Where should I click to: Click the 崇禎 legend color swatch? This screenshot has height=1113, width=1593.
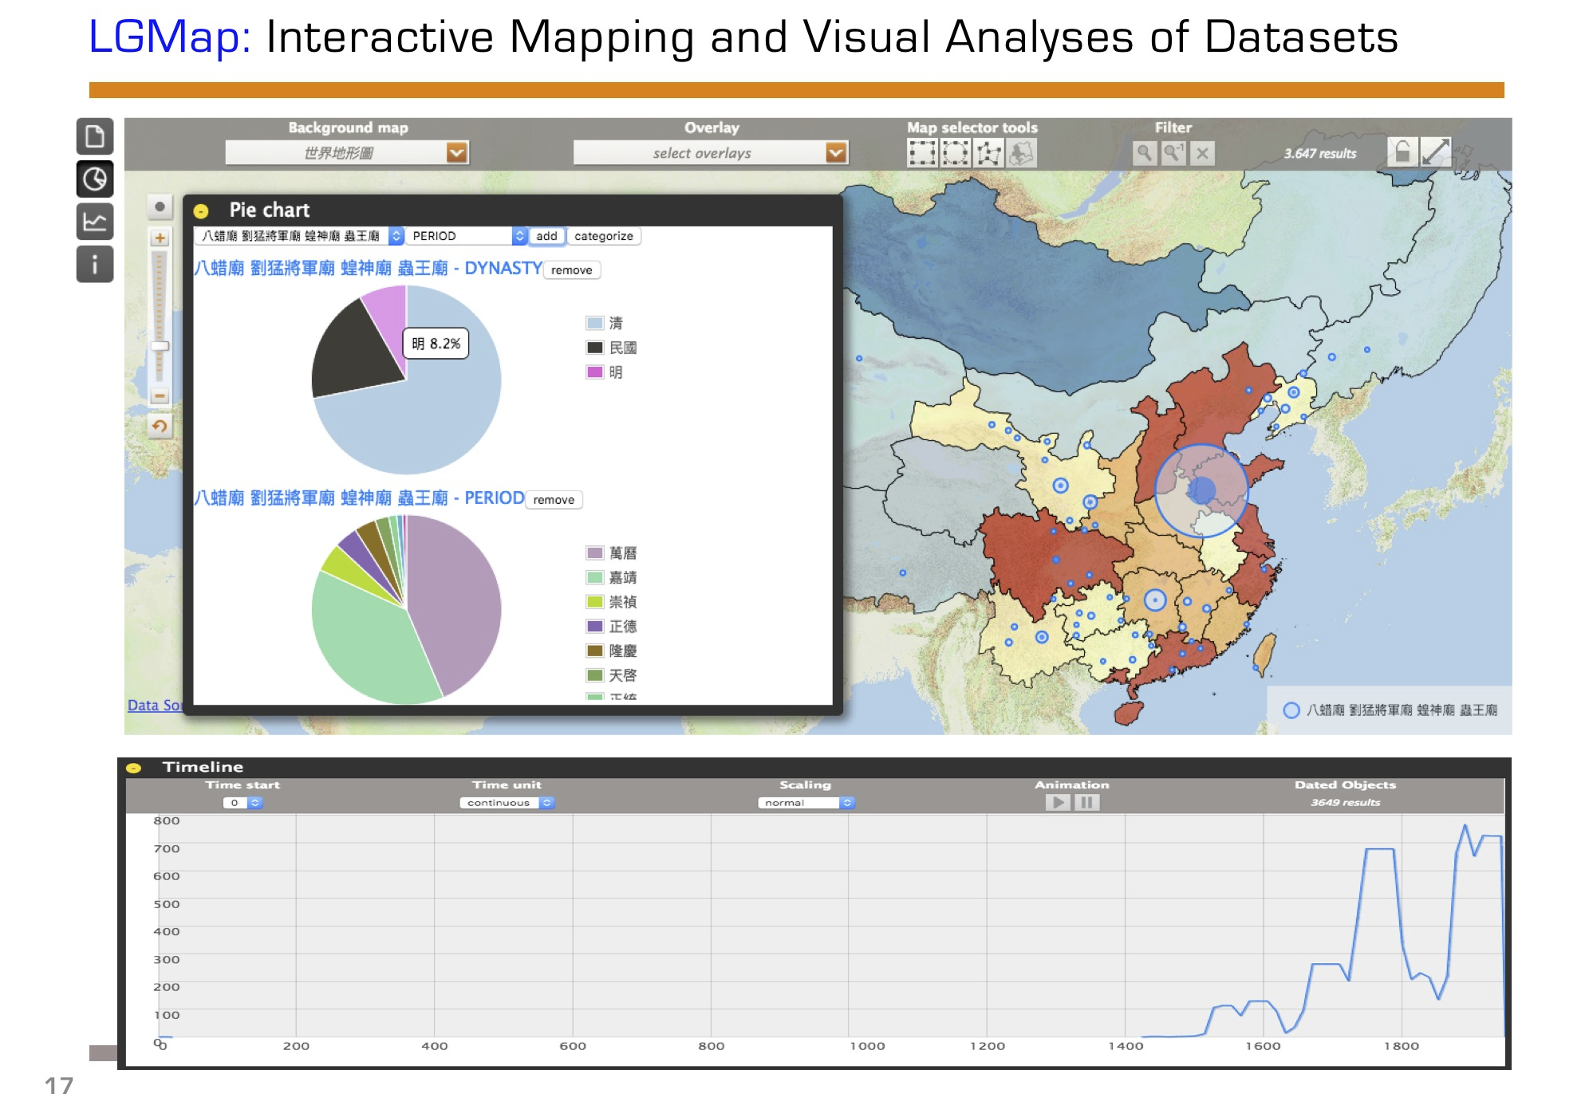(594, 602)
